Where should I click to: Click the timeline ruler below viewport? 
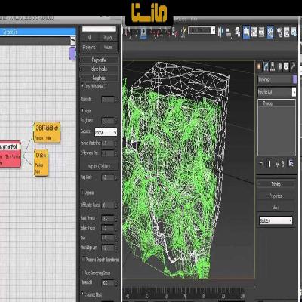(185, 294)
